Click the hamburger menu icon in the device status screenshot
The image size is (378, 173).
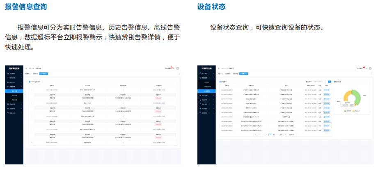[x=219, y=68]
